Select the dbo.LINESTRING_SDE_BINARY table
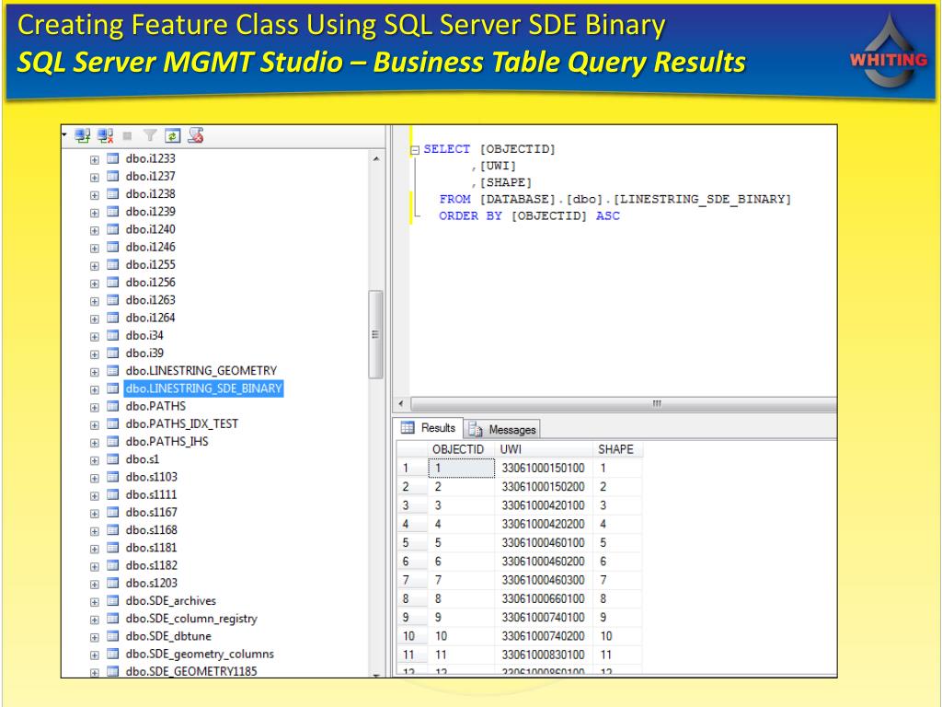942x707 pixels. 203,389
